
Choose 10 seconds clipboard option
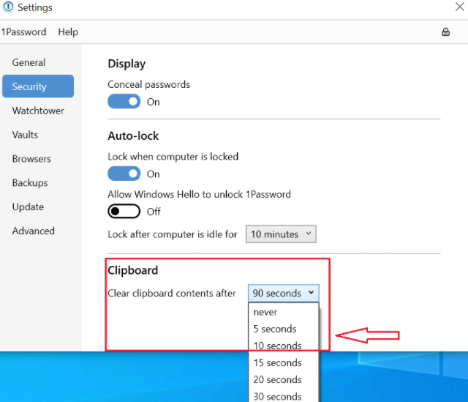(277, 346)
